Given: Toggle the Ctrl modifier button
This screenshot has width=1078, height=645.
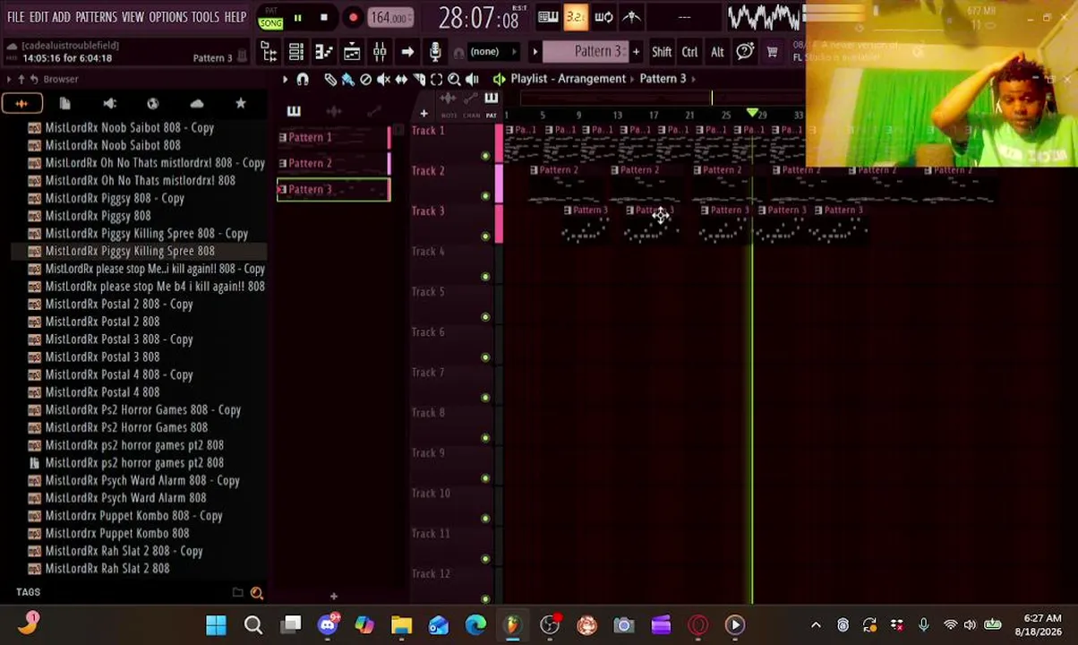Looking at the screenshot, I should tap(689, 52).
